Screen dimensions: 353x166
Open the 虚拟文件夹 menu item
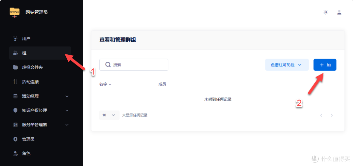pyautogui.click(x=40, y=67)
